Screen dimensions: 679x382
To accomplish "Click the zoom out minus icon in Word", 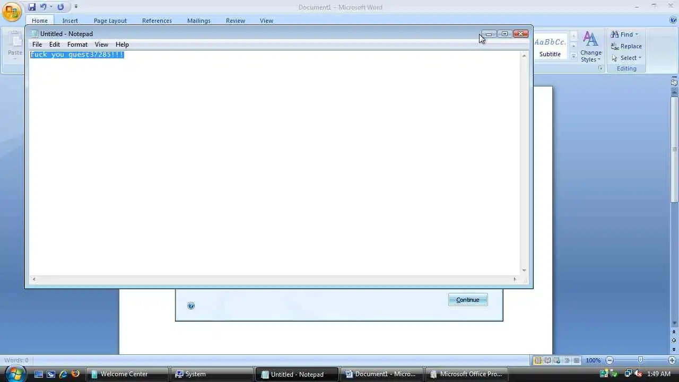I will [610, 360].
